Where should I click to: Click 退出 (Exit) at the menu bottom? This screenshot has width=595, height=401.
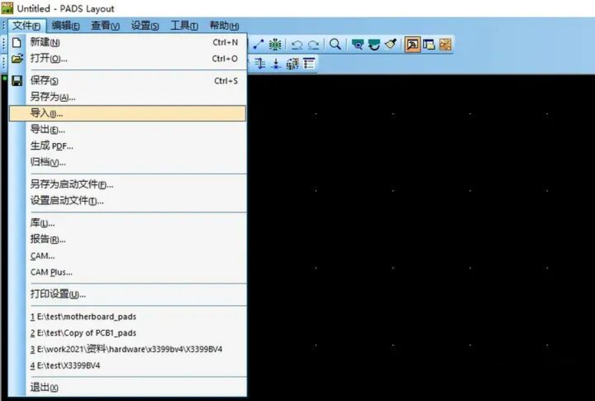click(44, 387)
